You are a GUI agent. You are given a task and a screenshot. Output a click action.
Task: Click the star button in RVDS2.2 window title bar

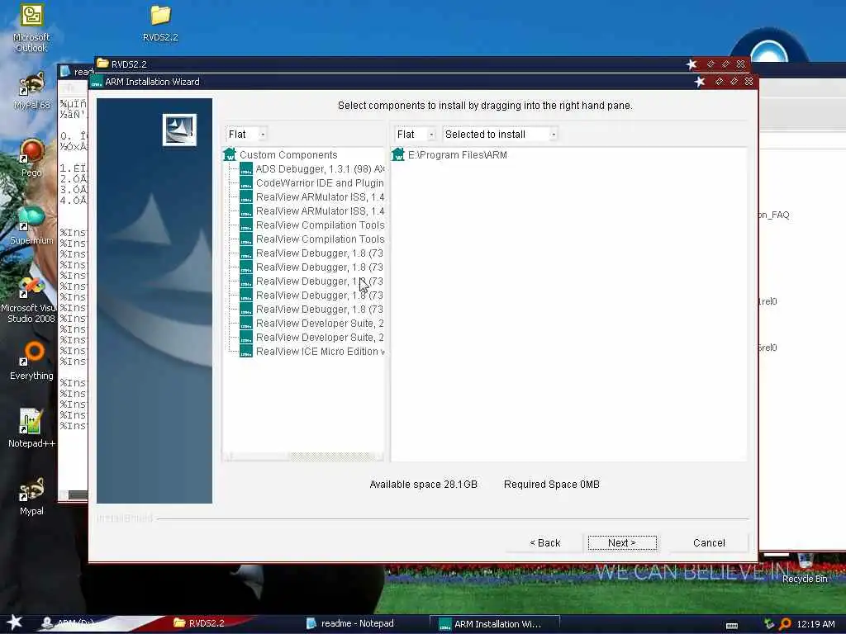click(x=692, y=64)
